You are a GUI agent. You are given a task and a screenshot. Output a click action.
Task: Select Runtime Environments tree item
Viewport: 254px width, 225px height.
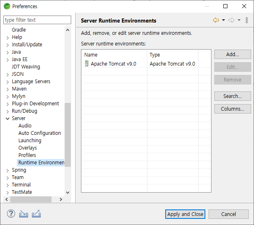click(40, 162)
